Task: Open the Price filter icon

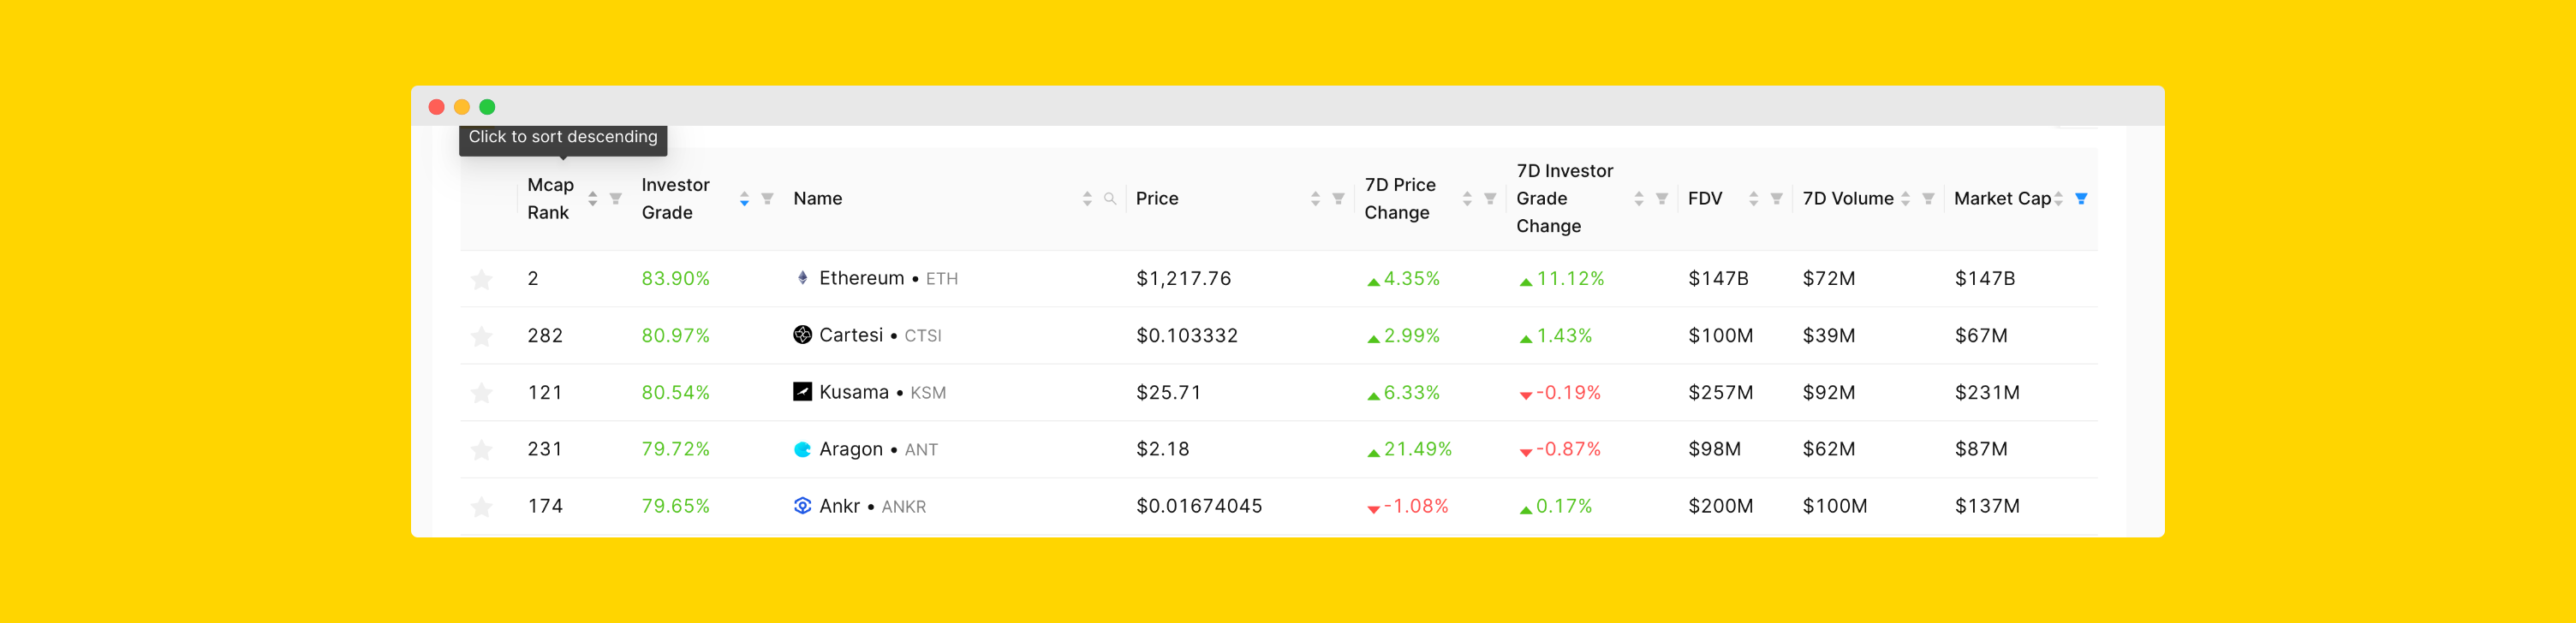Action: [1338, 199]
